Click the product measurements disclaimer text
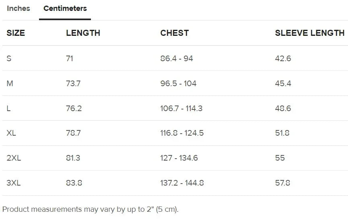This screenshot has width=348, height=219. tap(90, 209)
